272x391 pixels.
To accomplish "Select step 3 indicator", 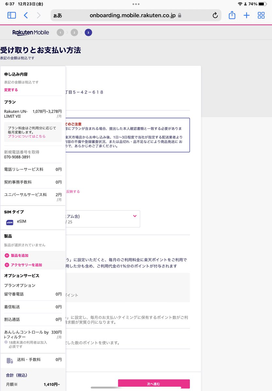I will coord(88,32).
